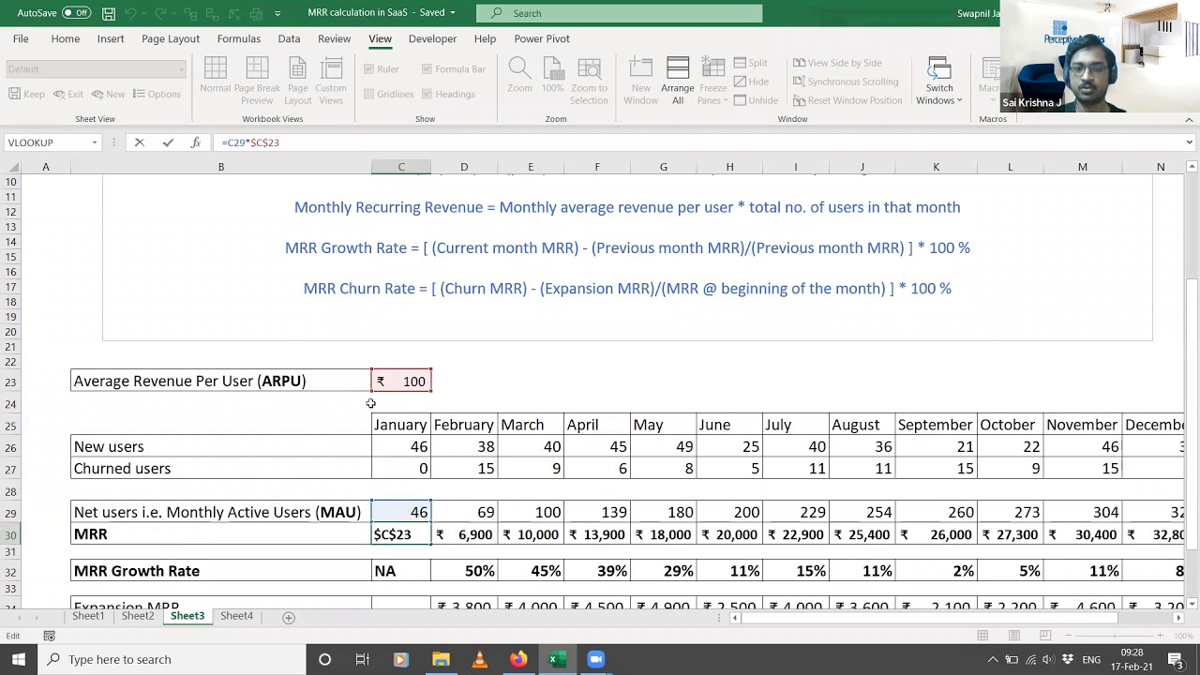Image resolution: width=1200 pixels, height=675 pixels.
Task: Select ARPU cell showing ₹ 100
Action: pyautogui.click(x=401, y=381)
